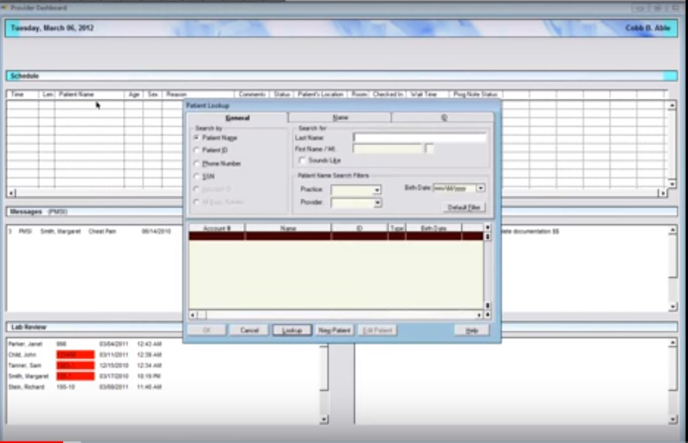Image resolution: width=688 pixels, height=443 pixels.
Task: Click red flagged value for Child, John
Action: [x=75, y=354]
